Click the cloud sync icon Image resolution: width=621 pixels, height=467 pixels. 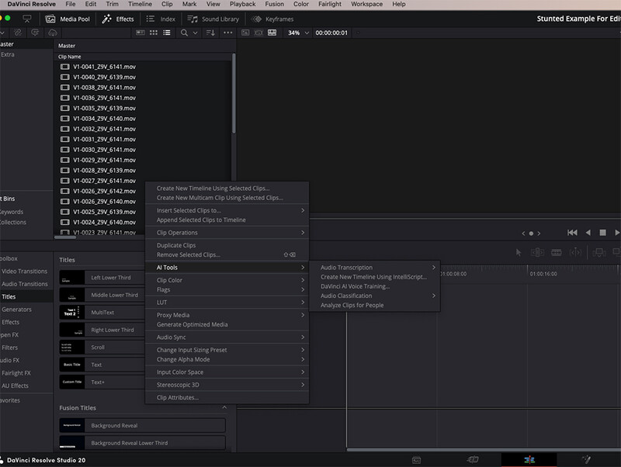[x=53, y=33]
